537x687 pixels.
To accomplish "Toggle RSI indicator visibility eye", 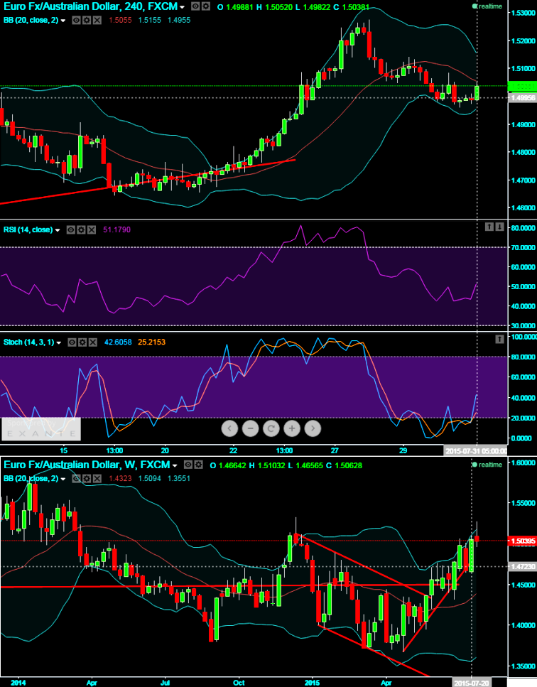I will click(x=71, y=230).
